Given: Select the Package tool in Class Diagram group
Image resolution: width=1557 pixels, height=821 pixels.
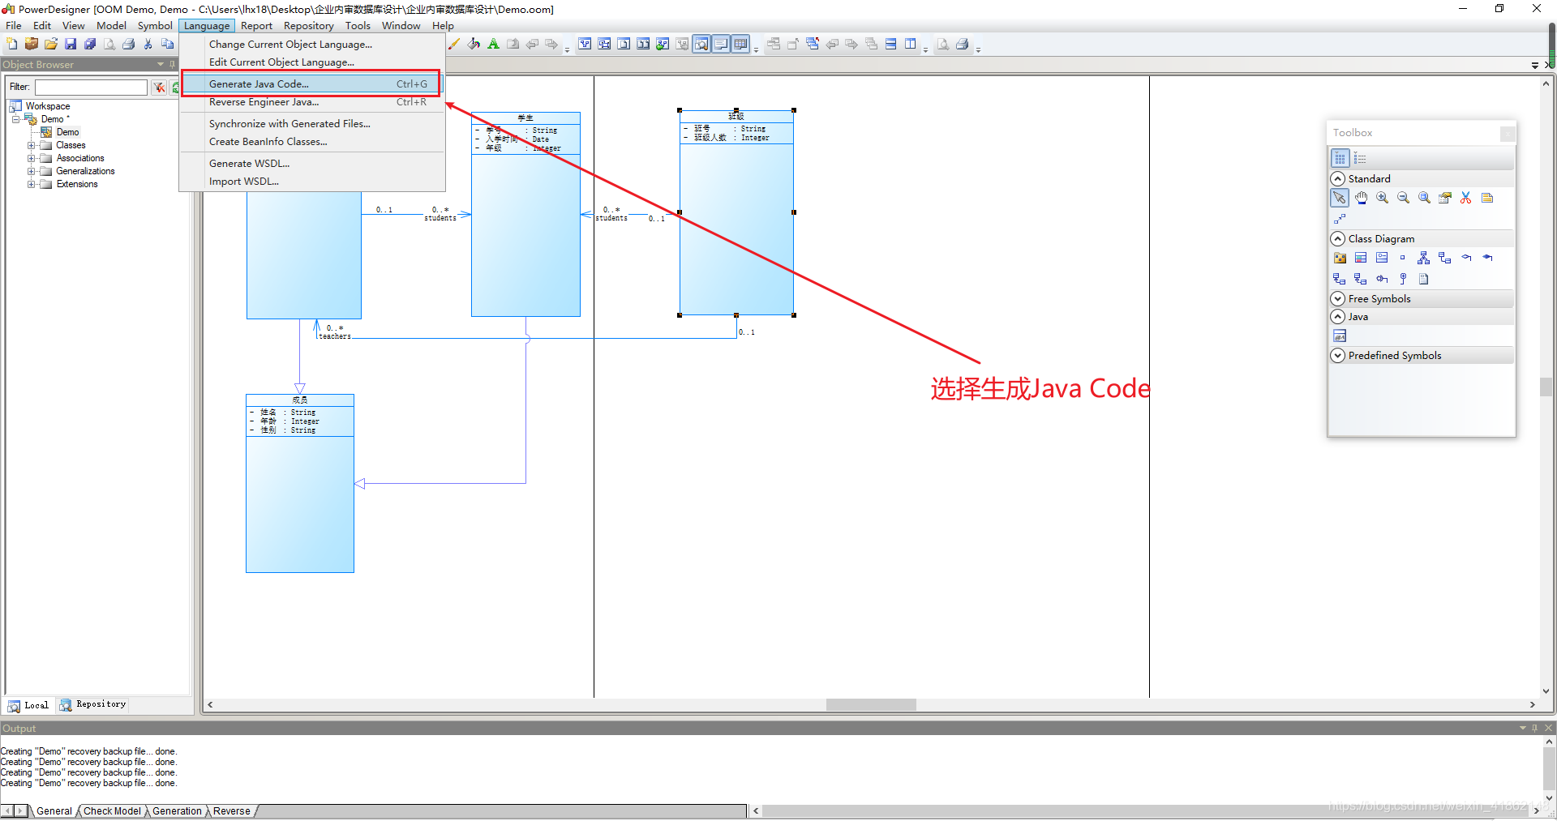Looking at the screenshot, I should (1340, 258).
